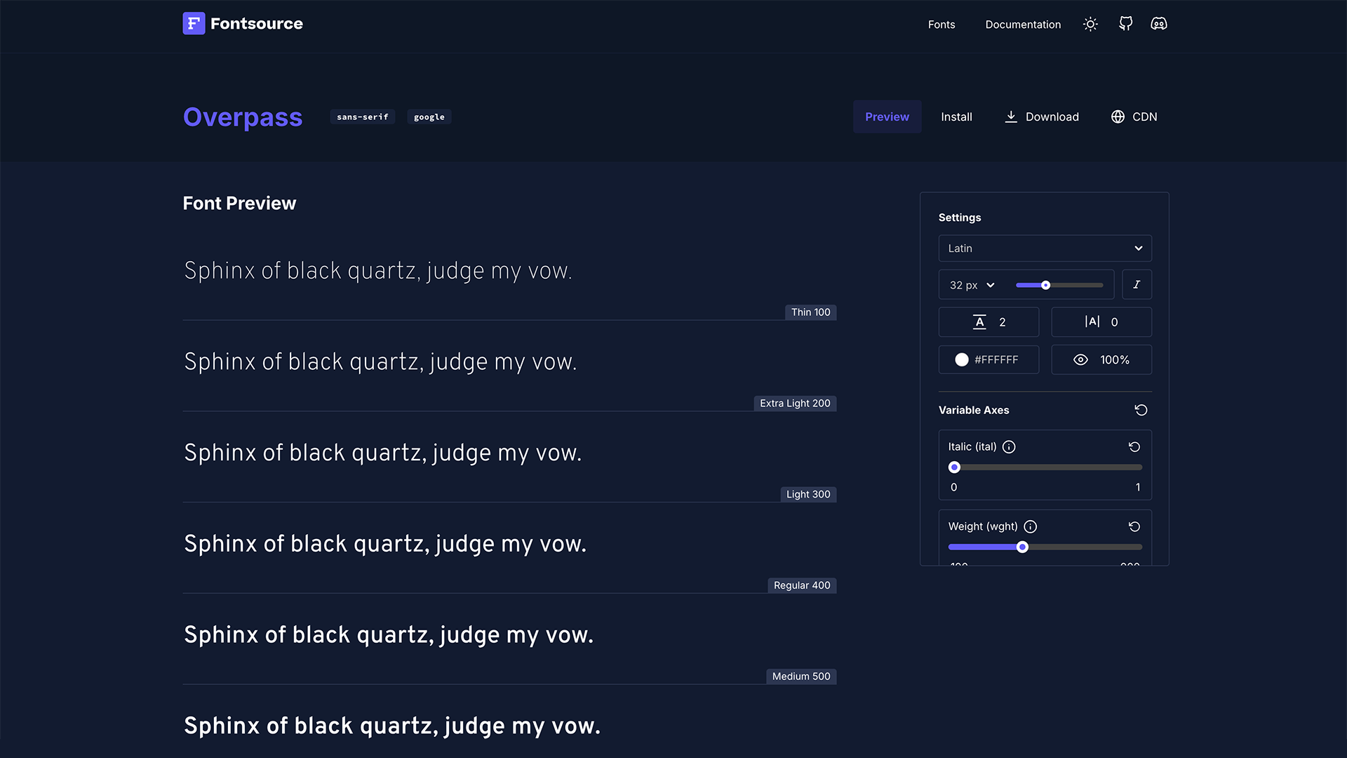Toggle light theme with sun icon
The height and width of the screenshot is (758, 1347).
pos(1090,24)
